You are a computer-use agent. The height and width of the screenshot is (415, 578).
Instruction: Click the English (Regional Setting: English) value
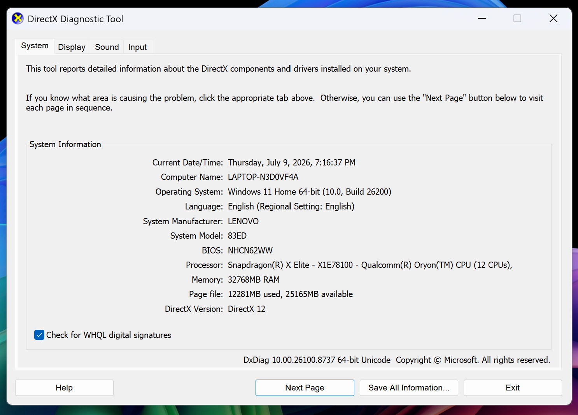[291, 206]
